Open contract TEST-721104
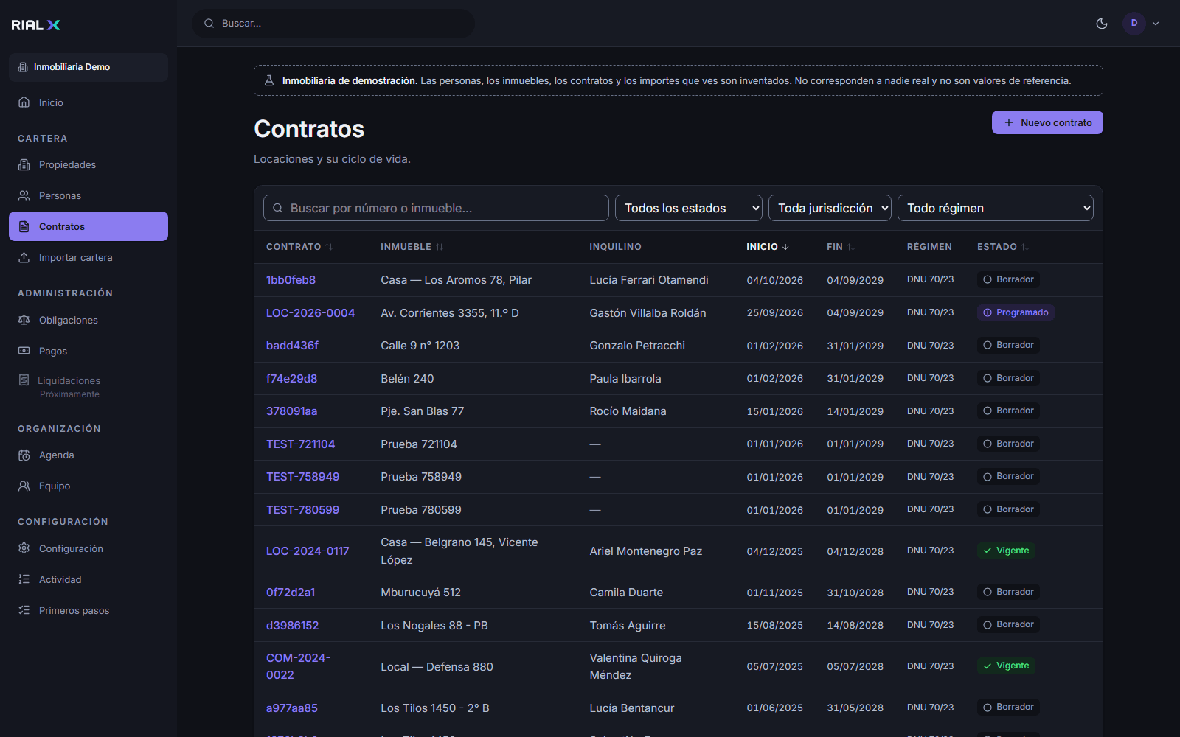 (300, 444)
